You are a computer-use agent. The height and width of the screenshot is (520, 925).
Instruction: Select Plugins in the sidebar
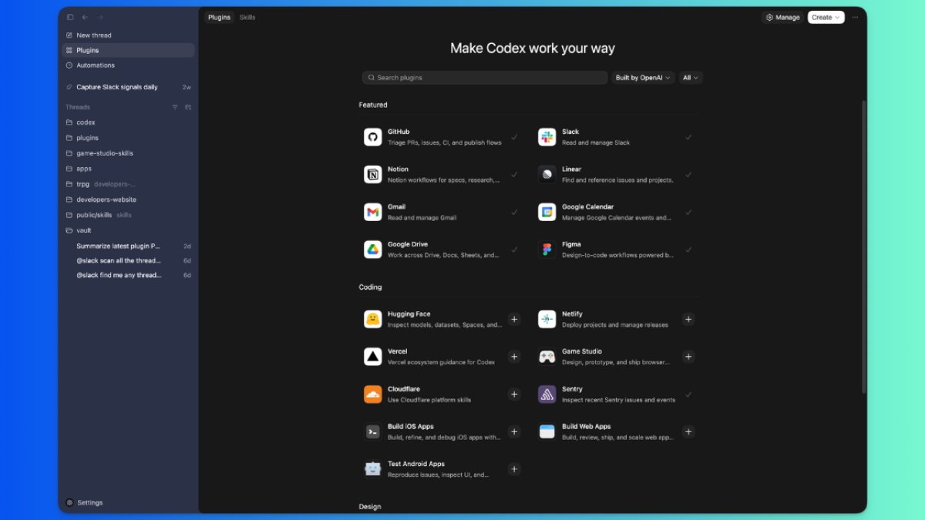pos(128,50)
